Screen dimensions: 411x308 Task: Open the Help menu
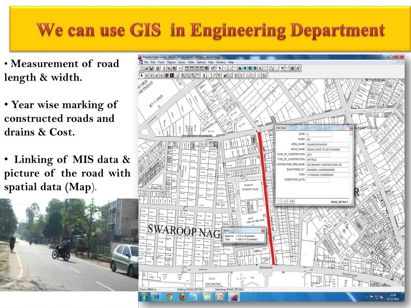(x=231, y=62)
